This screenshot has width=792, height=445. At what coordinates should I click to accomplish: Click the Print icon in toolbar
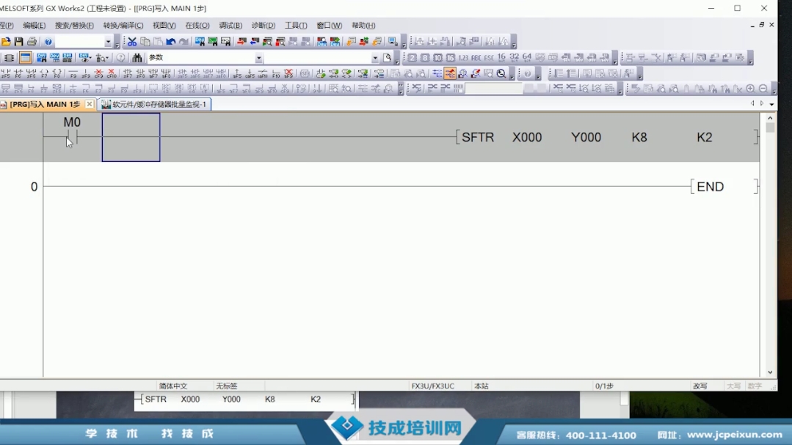click(32, 42)
